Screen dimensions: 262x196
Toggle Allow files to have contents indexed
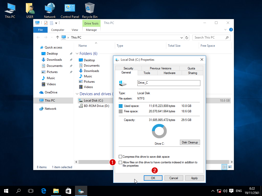(120, 162)
